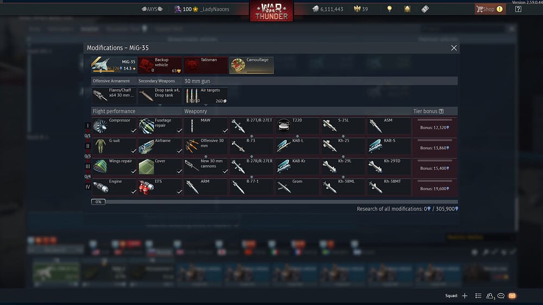Select the Compressor modification icon
543x305 pixels.
point(100,126)
